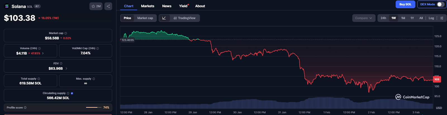This screenshot has width=447, height=115.
Task: Toggle the DEX Mode switch
Action: pyautogui.click(x=440, y=4)
